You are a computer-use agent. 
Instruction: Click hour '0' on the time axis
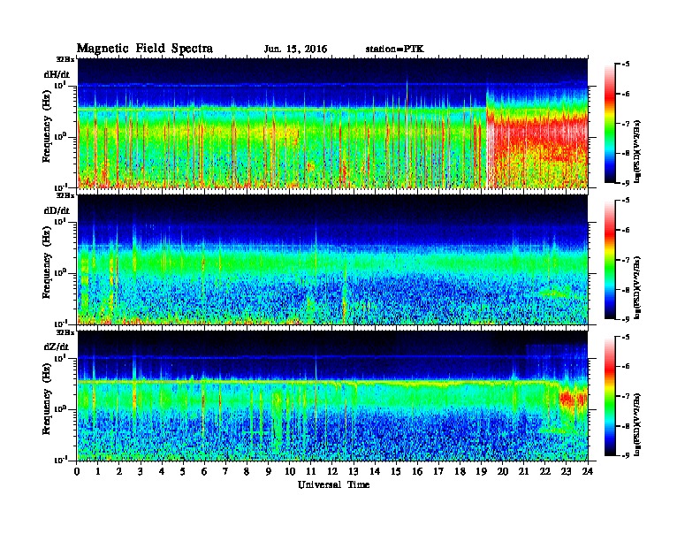pyautogui.click(x=78, y=471)
